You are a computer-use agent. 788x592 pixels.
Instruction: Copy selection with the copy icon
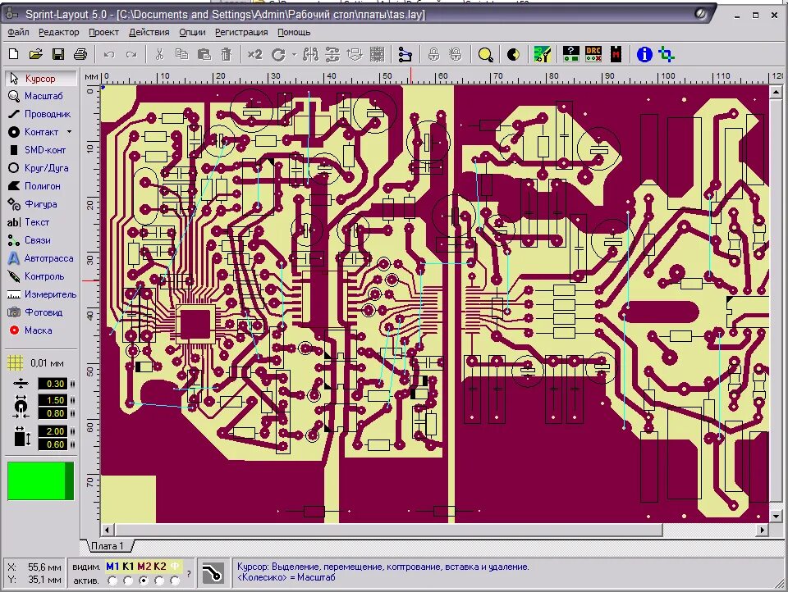click(x=182, y=54)
